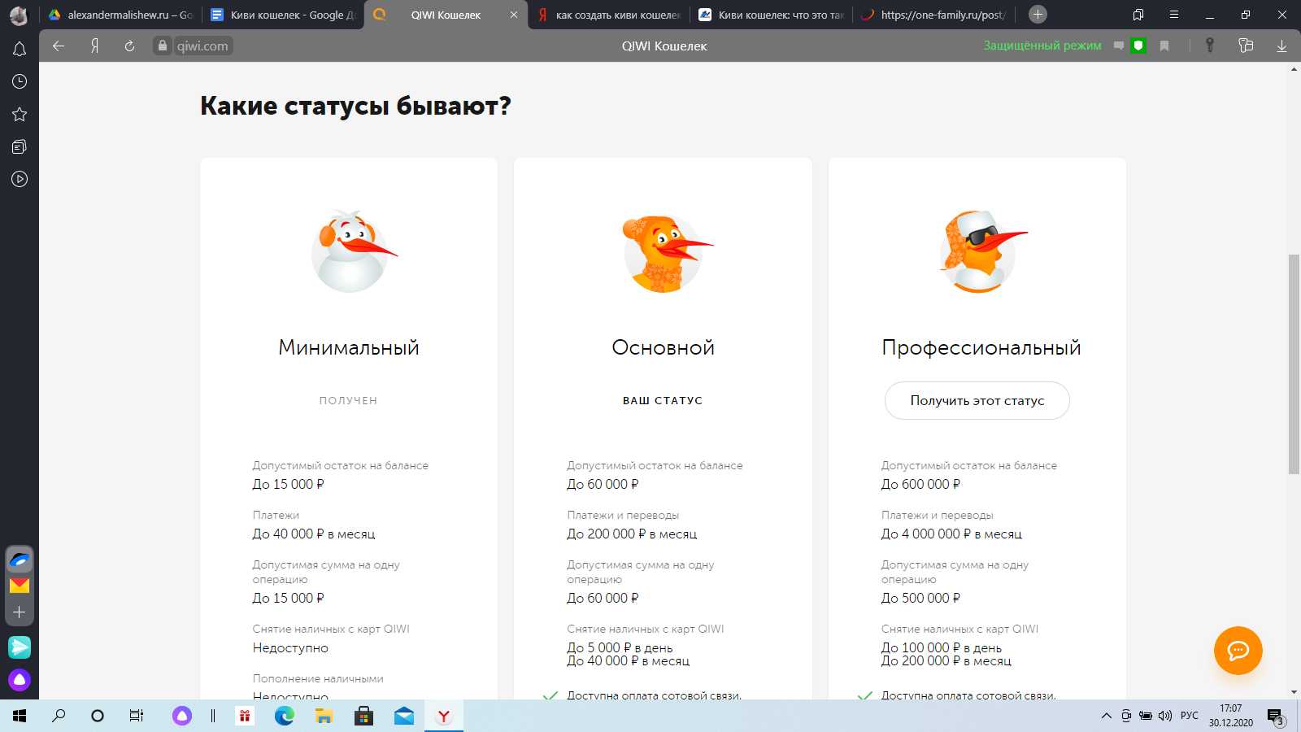Click the page vertical scrollbar thumb
The height and width of the screenshot is (732, 1301).
pos(1294,364)
